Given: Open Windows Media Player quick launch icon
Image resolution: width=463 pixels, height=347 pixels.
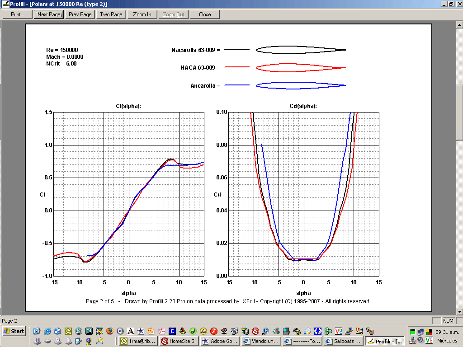Looking at the screenshot, I should coord(120,331).
